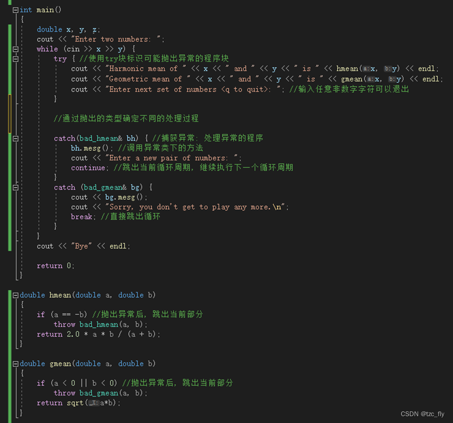Viewport: 453px width, 423px height.
Task: Click the continue keyword
Action: click(x=88, y=168)
